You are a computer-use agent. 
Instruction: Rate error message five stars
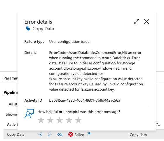(x=78, y=120)
